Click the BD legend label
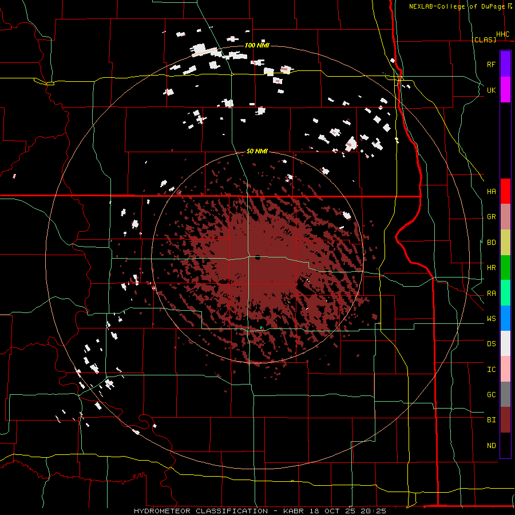 click(492, 243)
